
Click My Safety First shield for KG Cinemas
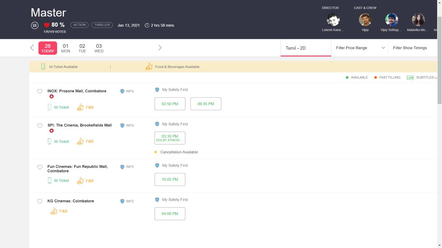pos(157,200)
